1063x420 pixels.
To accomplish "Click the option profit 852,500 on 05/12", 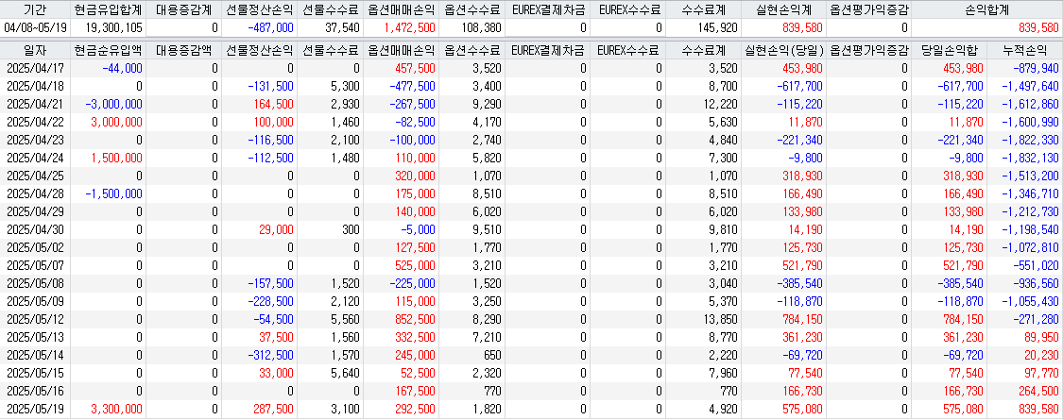I will (x=416, y=319).
